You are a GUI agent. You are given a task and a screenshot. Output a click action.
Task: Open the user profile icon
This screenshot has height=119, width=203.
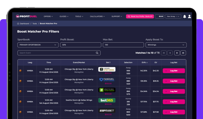click(x=190, y=16)
